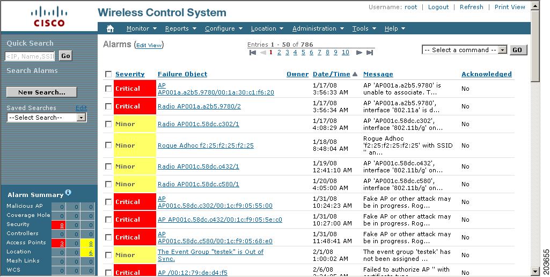
Task: Expand the Administration menu
Action: (x=318, y=29)
